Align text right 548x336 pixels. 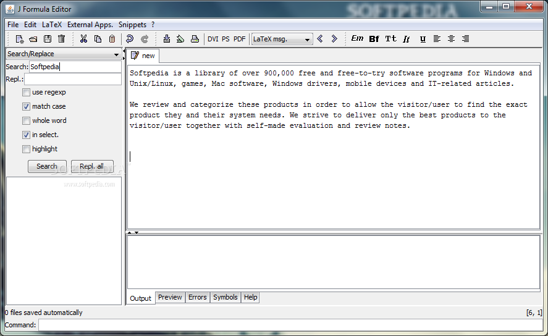click(x=465, y=39)
